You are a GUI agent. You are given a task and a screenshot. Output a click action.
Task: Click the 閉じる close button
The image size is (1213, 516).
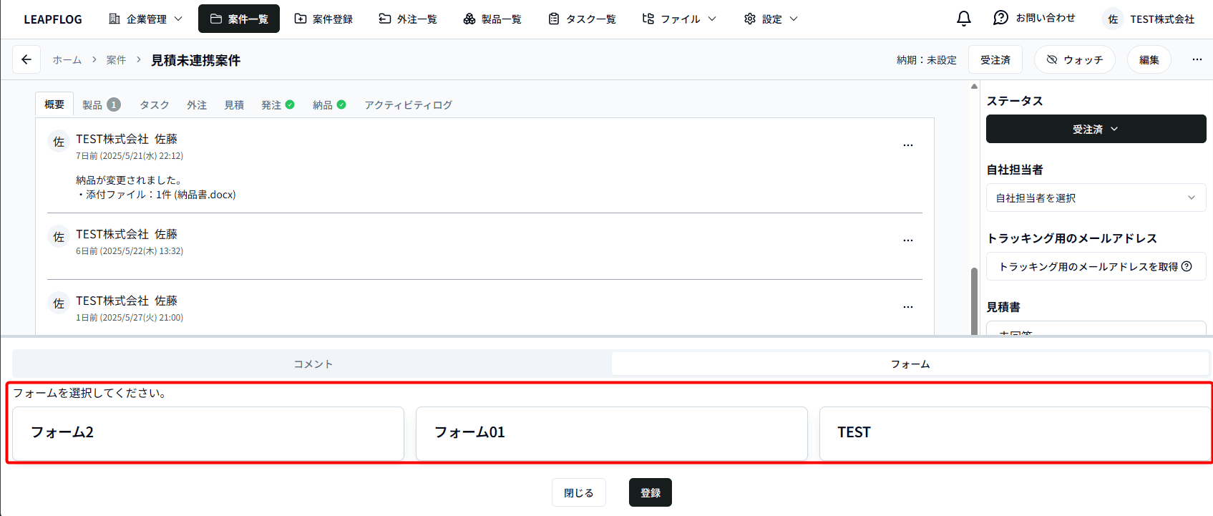pos(578,493)
